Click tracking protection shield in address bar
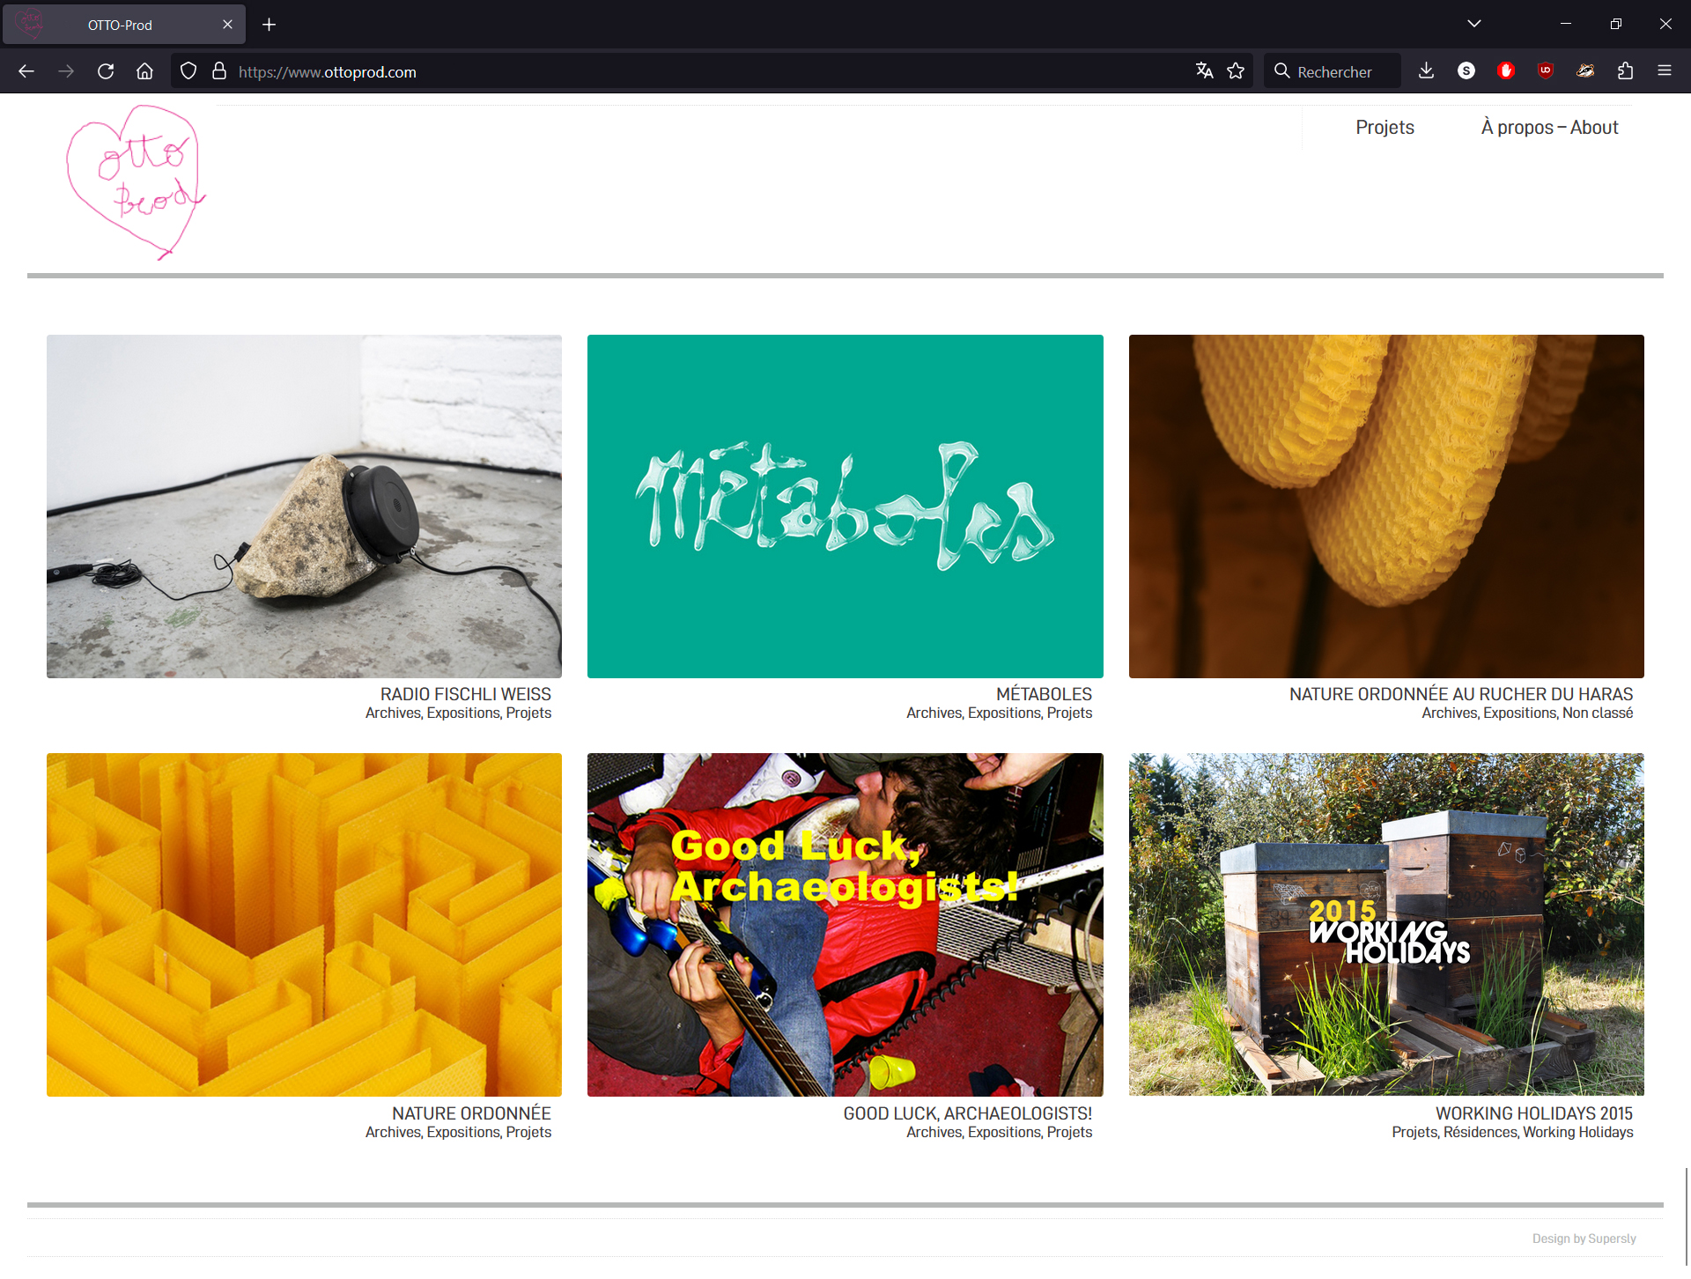Viewport: 1691px width, 1279px height. click(188, 71)
